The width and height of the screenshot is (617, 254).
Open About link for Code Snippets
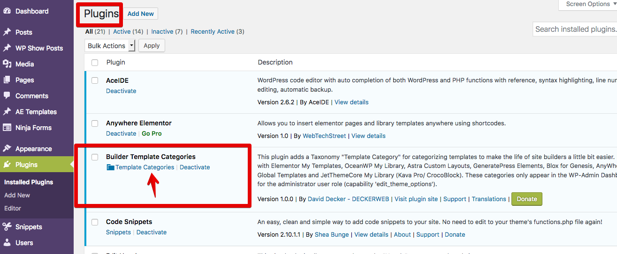pyautogui.click(x=402, y=234)
